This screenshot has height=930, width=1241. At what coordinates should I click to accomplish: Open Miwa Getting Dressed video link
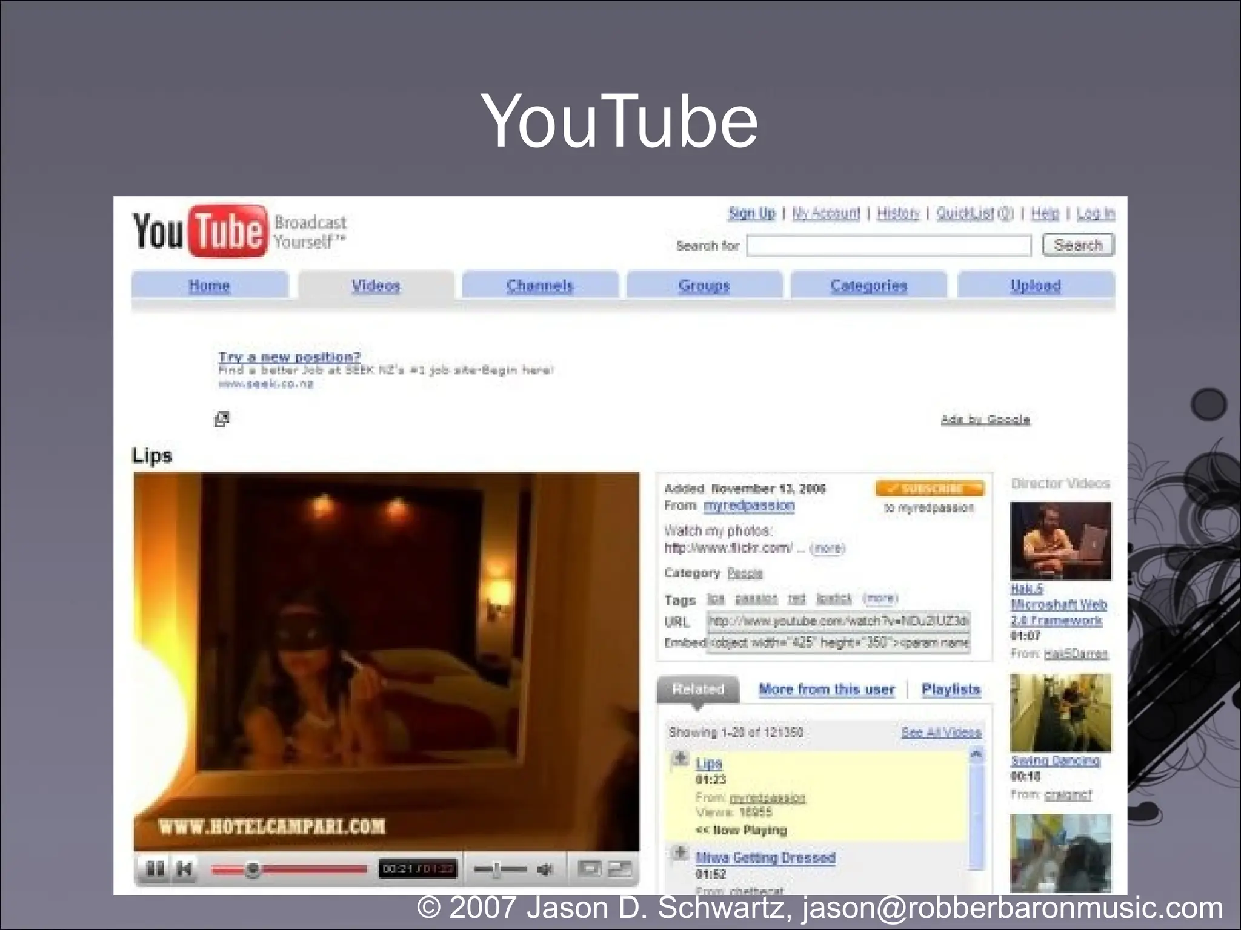click(765, 858)
